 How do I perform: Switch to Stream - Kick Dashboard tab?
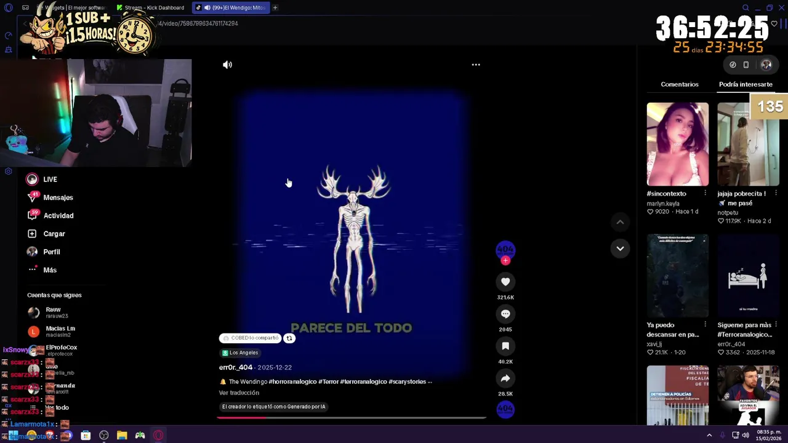(151, 7)
